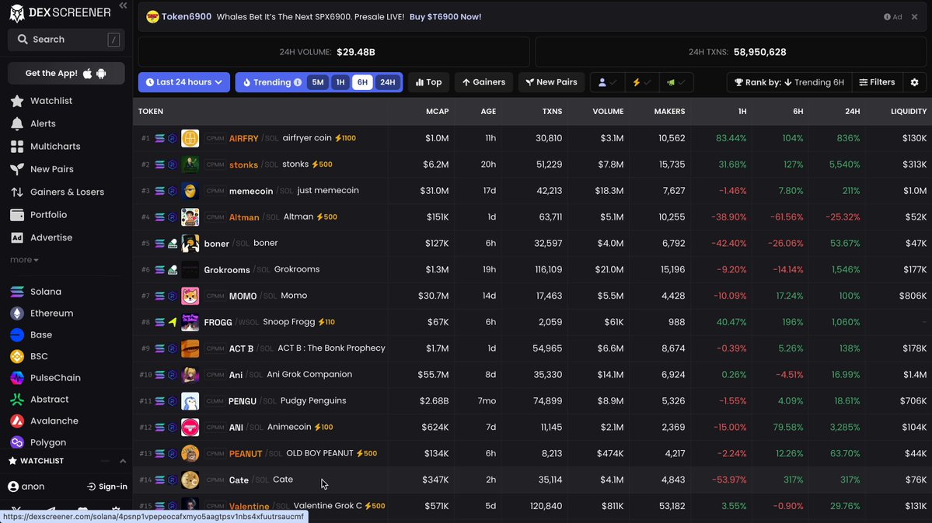Toggle the boosted lightning filter

tap(642, 82)
